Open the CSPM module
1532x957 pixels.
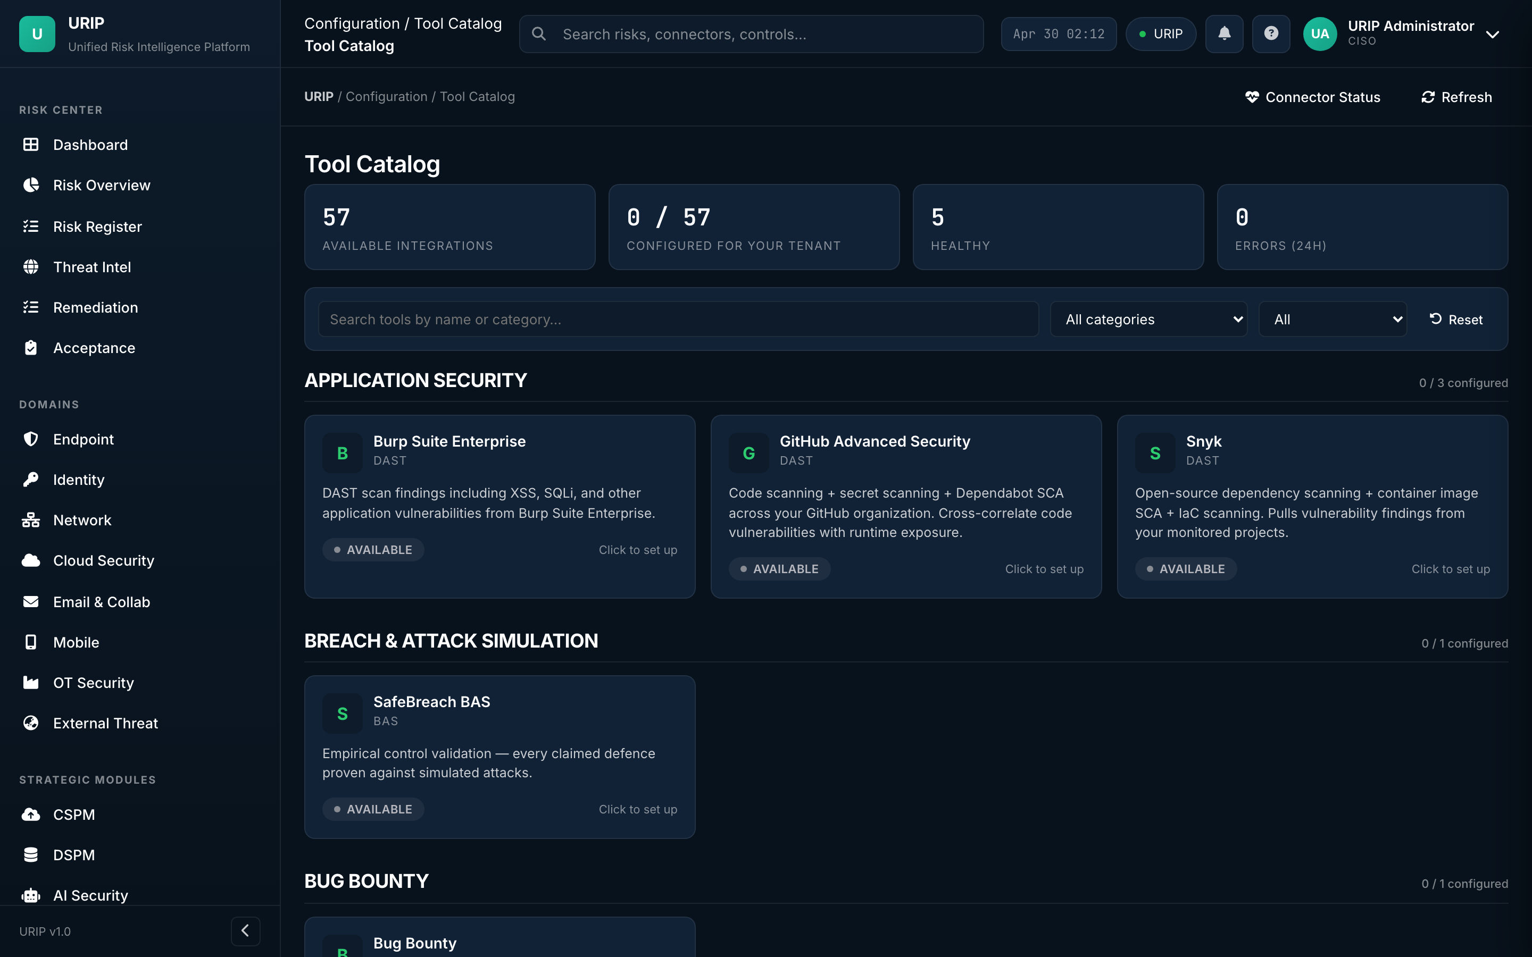click(x=140, y=814)
